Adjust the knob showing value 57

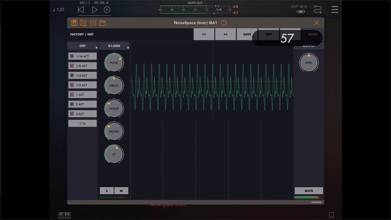point(114,154)
